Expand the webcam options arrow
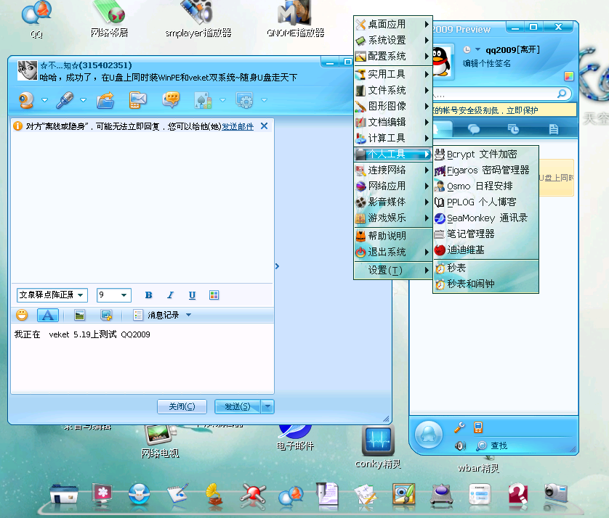The image size is (609, 518). click(44, 100)
